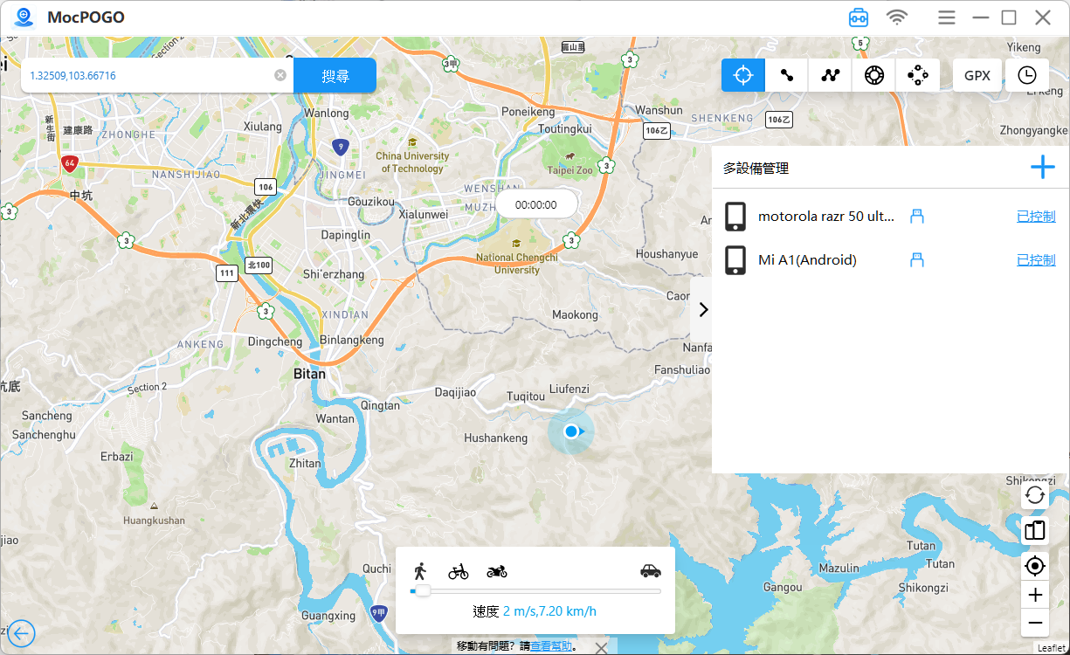This screenshot has height=655, width=1070.
Task: Click the speed slider track
Action: (x=542, y=591)
